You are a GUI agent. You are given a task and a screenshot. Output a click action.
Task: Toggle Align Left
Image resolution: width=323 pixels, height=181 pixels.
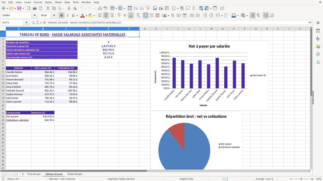[x=100, y=16]
